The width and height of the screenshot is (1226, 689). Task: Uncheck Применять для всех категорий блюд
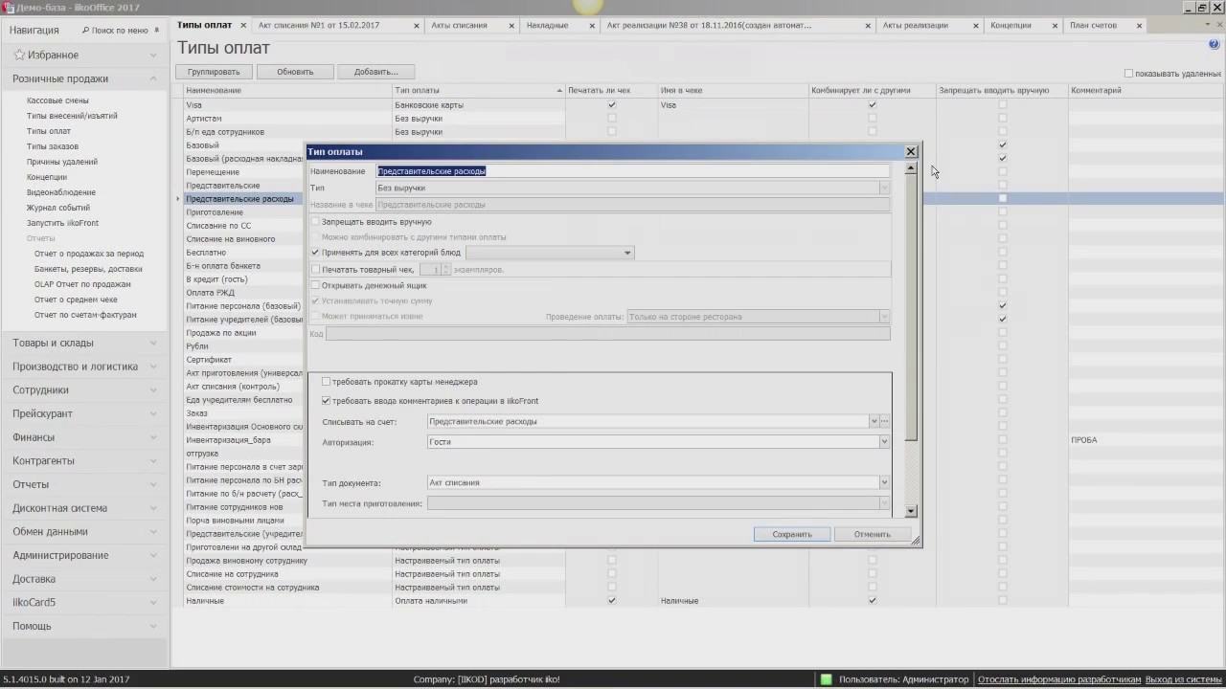click(x=315, y=253)
